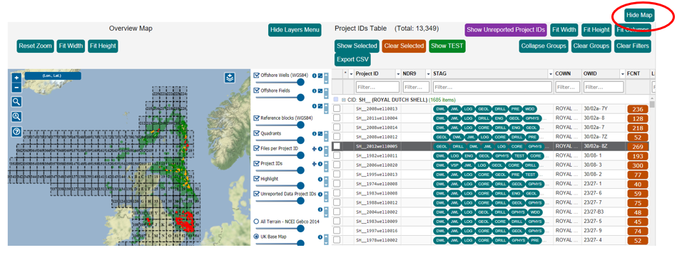Select All Terrain - NCEI Gebco 2014 radio
687x265 pixels.
(x=257, y=222)
